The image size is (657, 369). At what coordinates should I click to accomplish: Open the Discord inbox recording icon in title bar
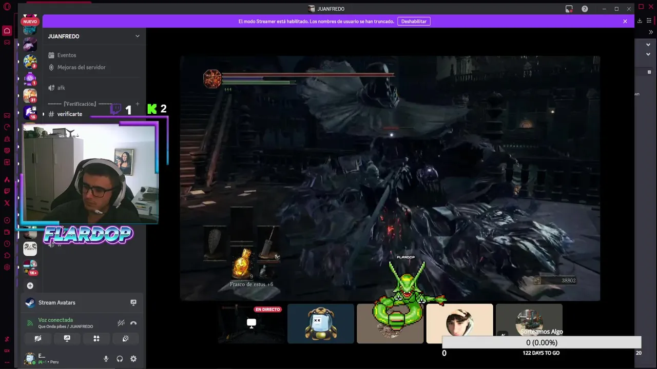[569, 9]
